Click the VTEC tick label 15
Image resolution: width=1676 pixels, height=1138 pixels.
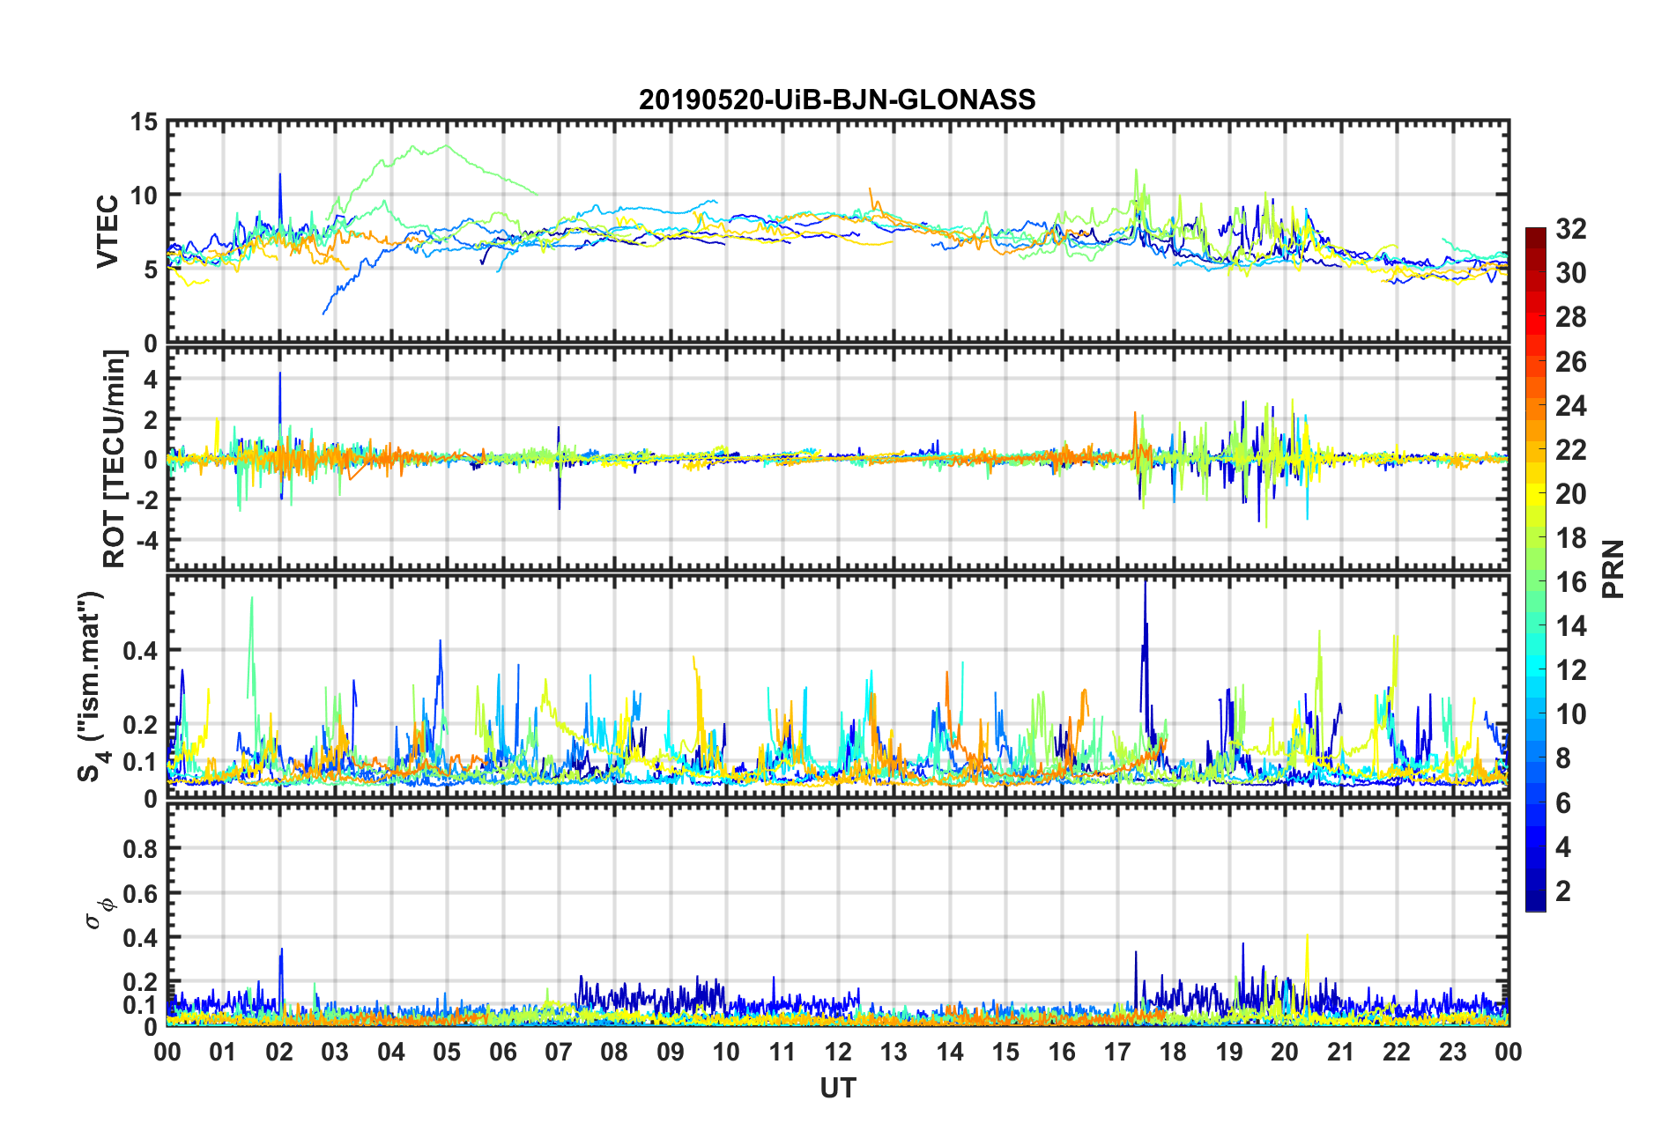pos(144,122)
